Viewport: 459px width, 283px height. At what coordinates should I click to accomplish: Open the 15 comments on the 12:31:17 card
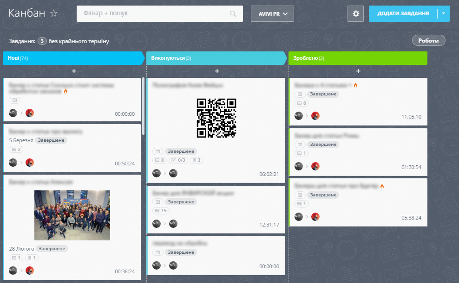coord(161,211)
